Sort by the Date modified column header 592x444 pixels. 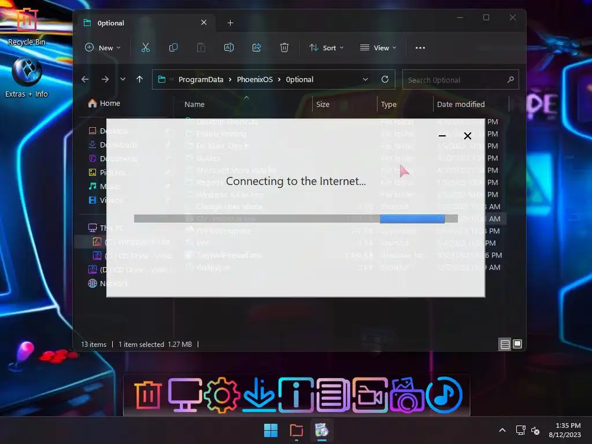tap(461, 104)
